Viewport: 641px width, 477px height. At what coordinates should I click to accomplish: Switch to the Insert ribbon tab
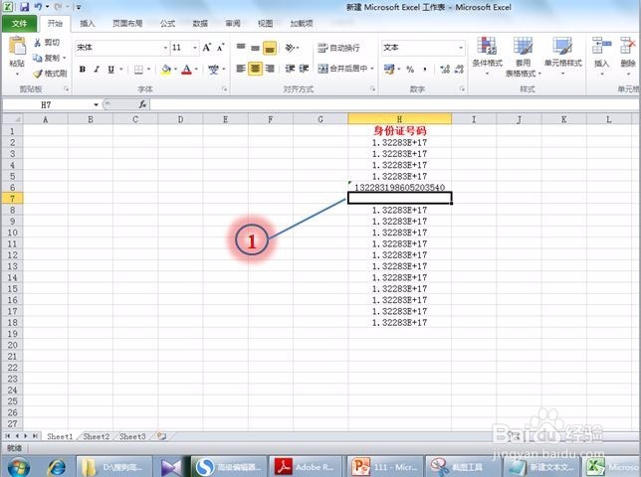(x=87, y=24)
